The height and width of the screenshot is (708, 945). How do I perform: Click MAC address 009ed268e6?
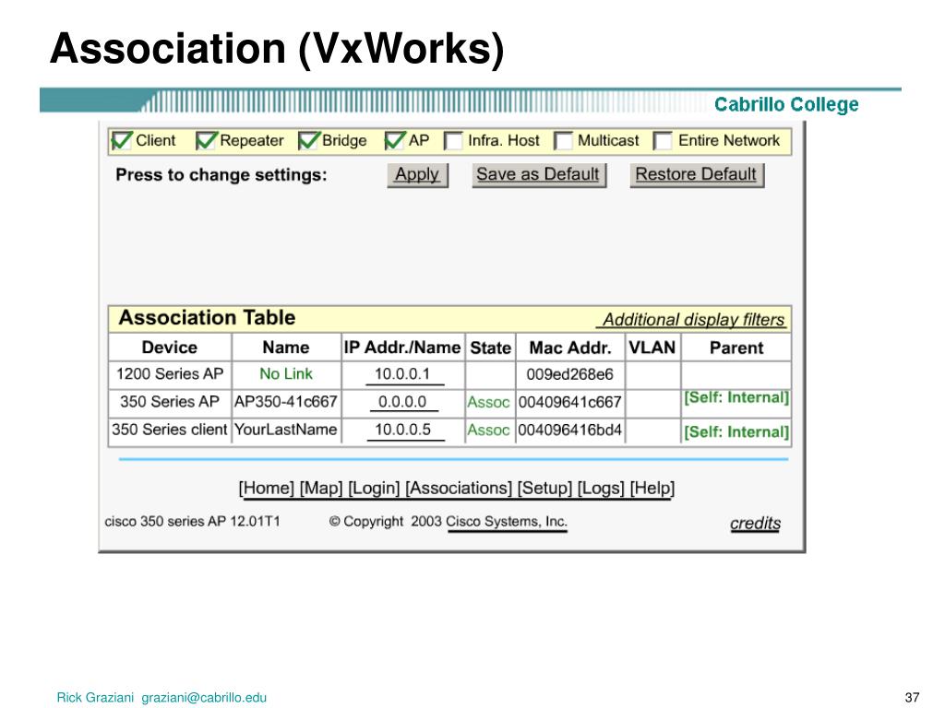tap(570, 375)
